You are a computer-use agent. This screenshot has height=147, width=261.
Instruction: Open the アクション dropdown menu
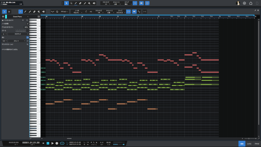(x=64, y=11)
